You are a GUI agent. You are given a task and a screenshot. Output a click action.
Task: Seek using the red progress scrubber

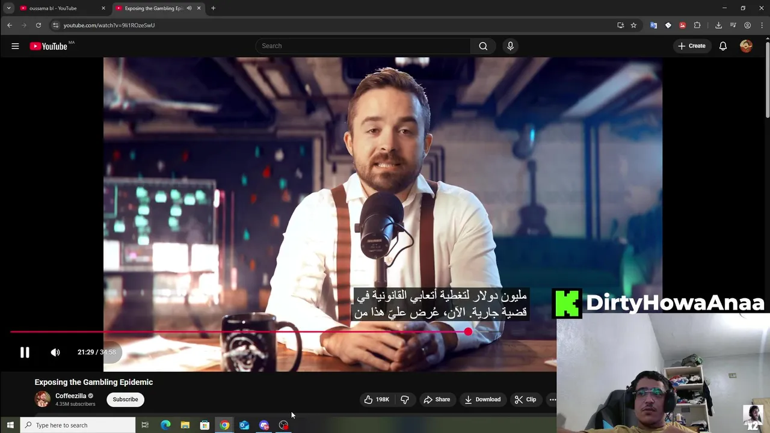468,331
